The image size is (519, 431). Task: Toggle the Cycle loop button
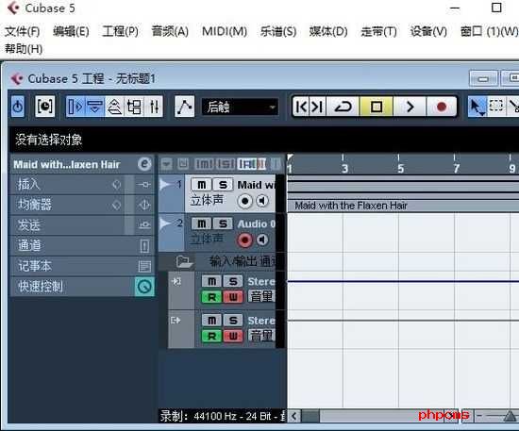[343, 107]
